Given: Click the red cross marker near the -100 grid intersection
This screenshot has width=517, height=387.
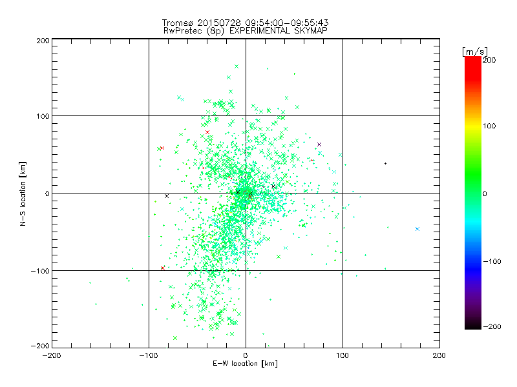Looking at the screenshot, I should coord(163,268).
